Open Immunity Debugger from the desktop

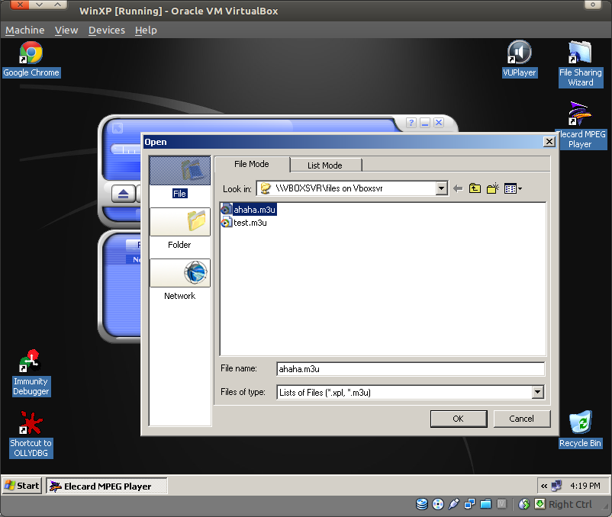[x=31, y=358]
